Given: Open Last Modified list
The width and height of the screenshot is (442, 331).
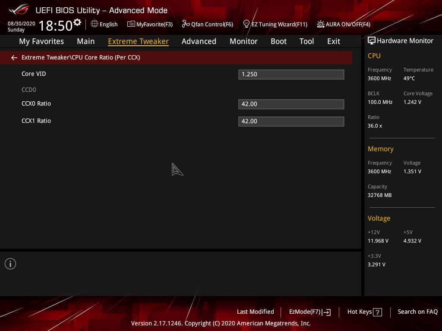Looking at the screenshot, I should click(x=256, y=312).
